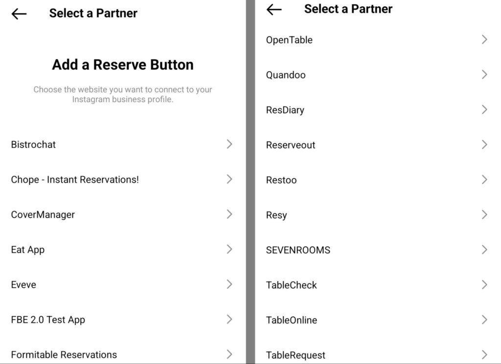The width and height of the screenshot is (501, 364).
Task: Select the SEVENROOMS partner entry
Action: point(298,250)
